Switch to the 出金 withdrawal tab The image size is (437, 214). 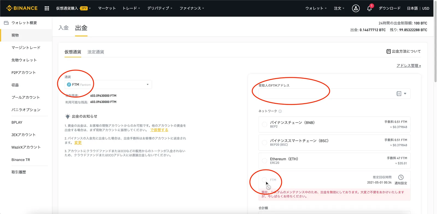click(x=81, y=28)
